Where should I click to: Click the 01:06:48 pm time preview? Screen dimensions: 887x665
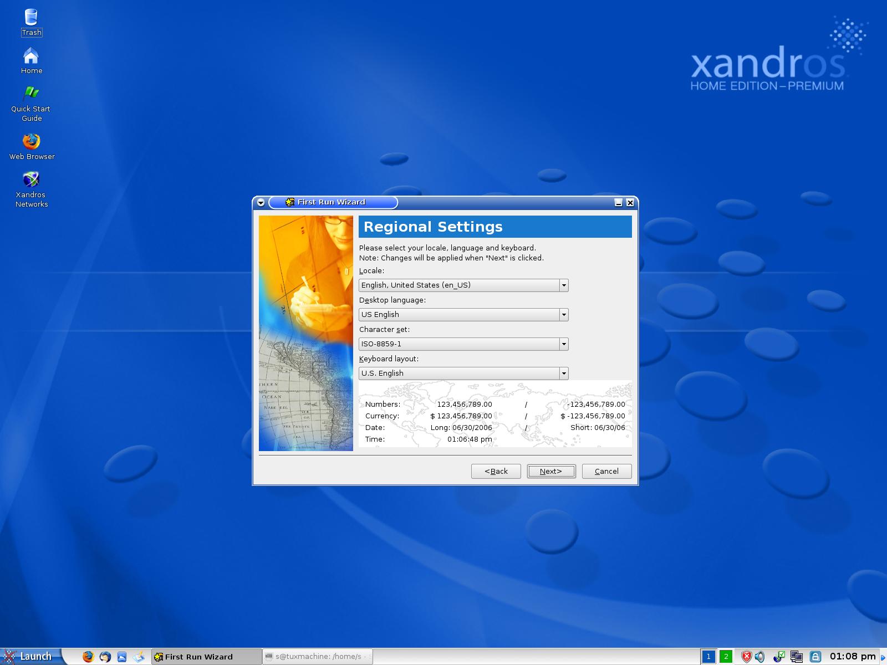click(470, 439)
